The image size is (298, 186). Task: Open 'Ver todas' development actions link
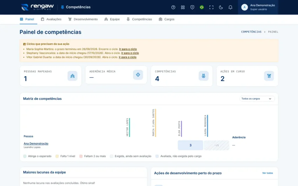click(x=267, y=173)
